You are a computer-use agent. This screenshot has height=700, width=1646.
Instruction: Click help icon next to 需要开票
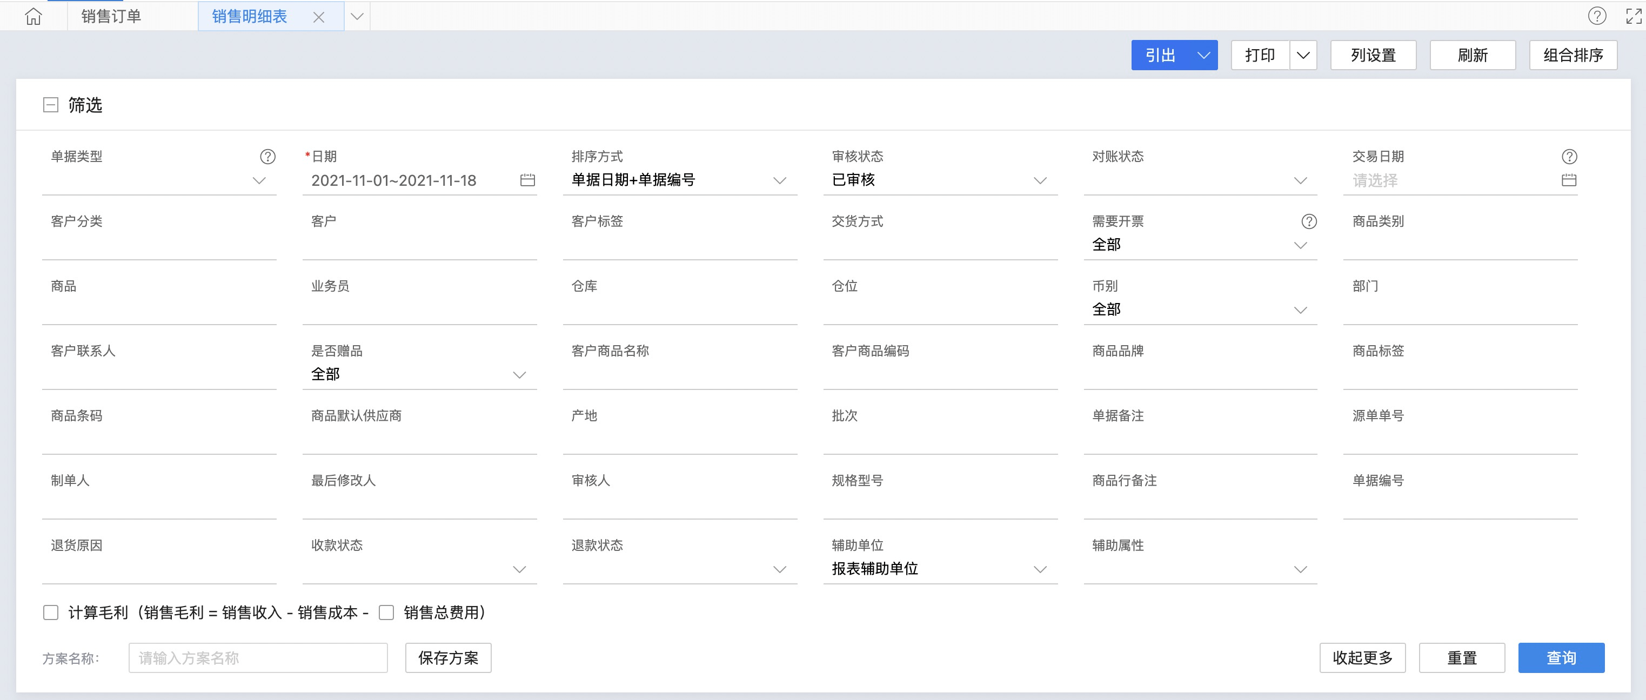pos(1309,221)
